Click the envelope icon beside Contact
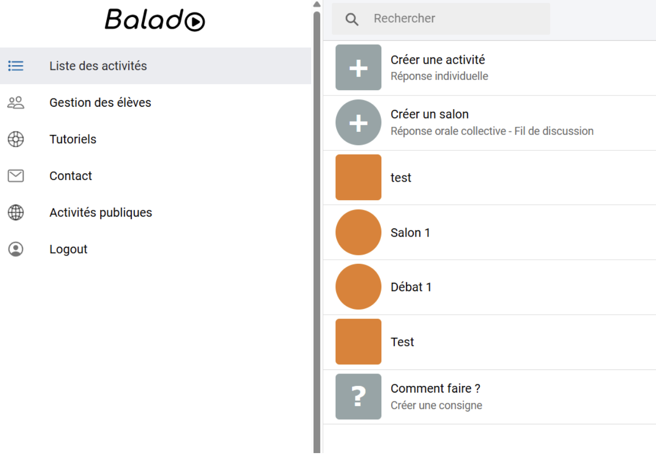Screen dimensions: 656x469 tap(16, 176)
